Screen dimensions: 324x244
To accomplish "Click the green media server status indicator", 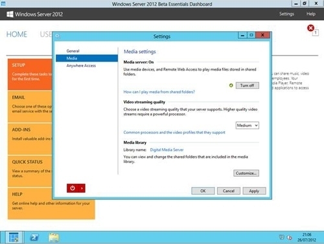I will [x=231, y=85].
